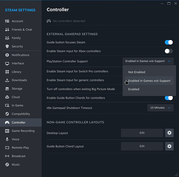Click the Family group icon
The image size is (179, 177).
(x=7, y=38)
